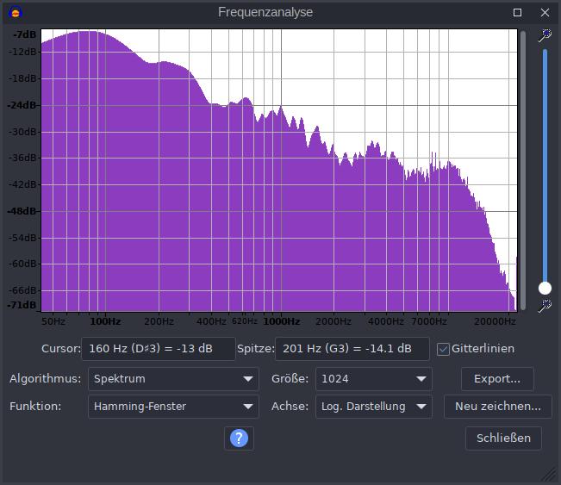
Task: Click the 7000Hz label on frequency axis
Action: (x=429, y=321)
